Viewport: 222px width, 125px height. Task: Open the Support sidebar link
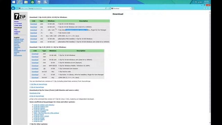pyautogui.click(x=17, y=32)
